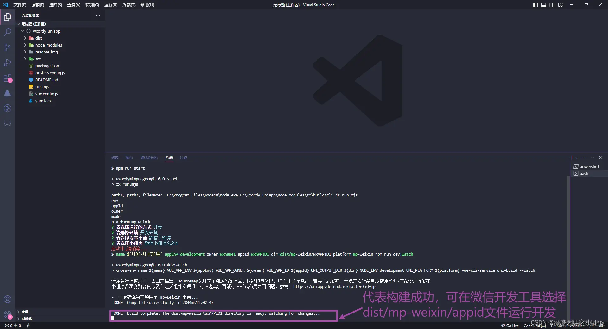This screenshot has width=608, height=329.
Task: Expand the dist folder
Action: click(x=60, y=38)
